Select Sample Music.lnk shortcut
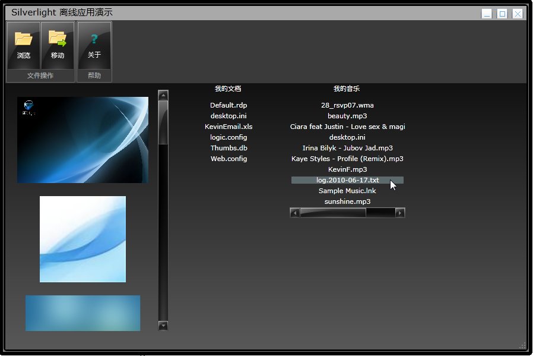This screenshot has width=533, height=356. click(347, 191)
